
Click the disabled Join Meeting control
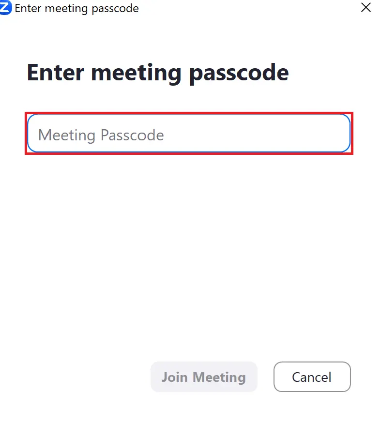[x=204, y=377]
